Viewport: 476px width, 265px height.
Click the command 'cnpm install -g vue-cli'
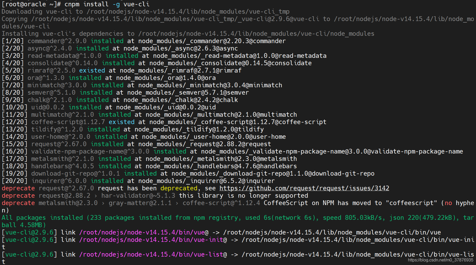[x=107, y=4]
